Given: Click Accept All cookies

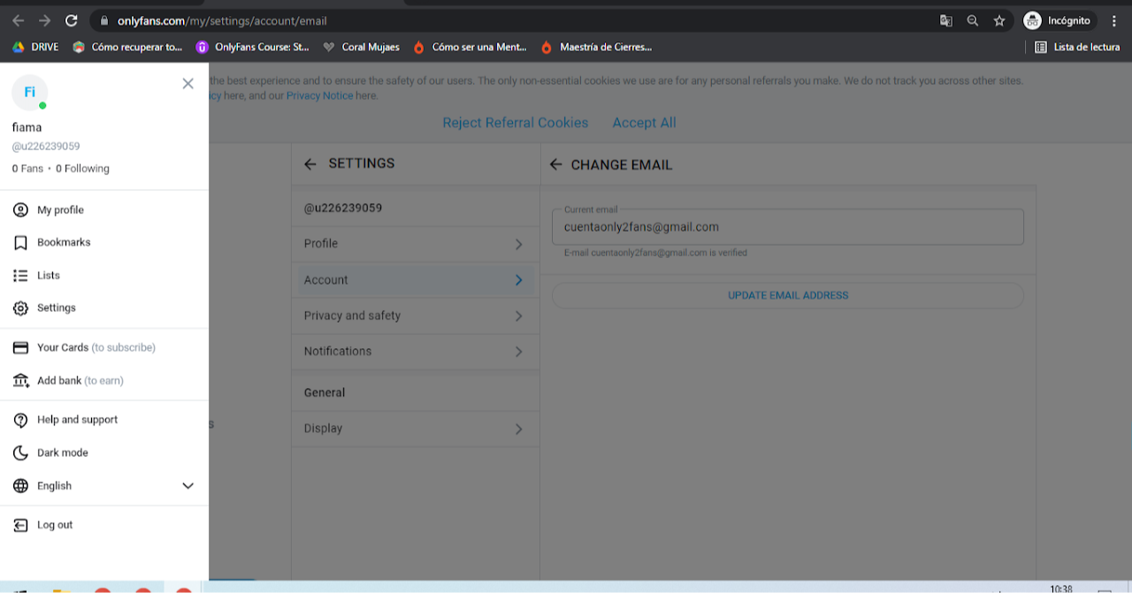Looking at the screenshot, I should click(x=645, y=123).
